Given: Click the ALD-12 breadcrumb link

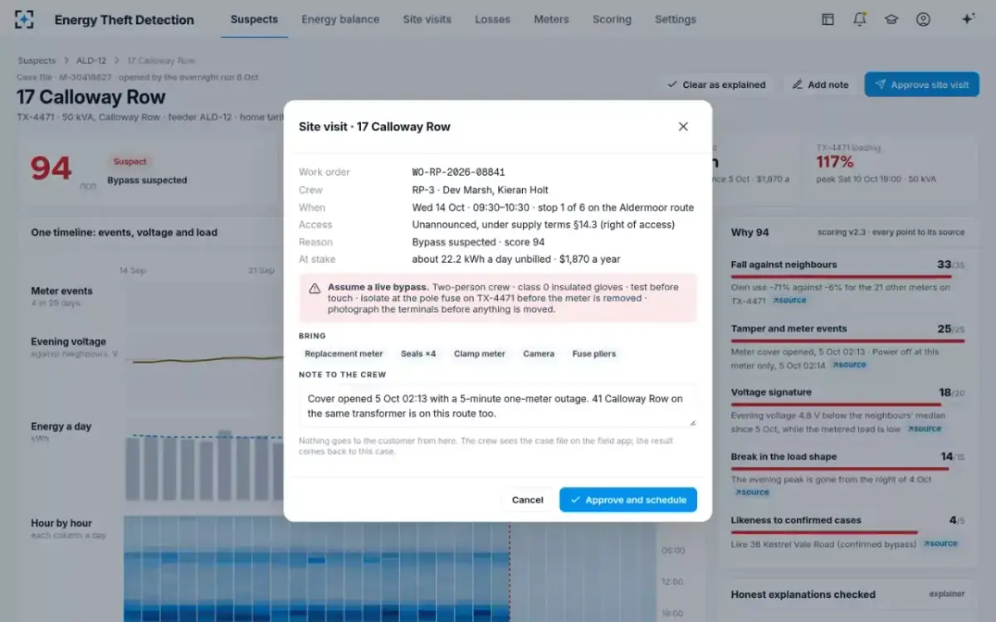Looking at the screenshot, I should (x=90, y=61).
